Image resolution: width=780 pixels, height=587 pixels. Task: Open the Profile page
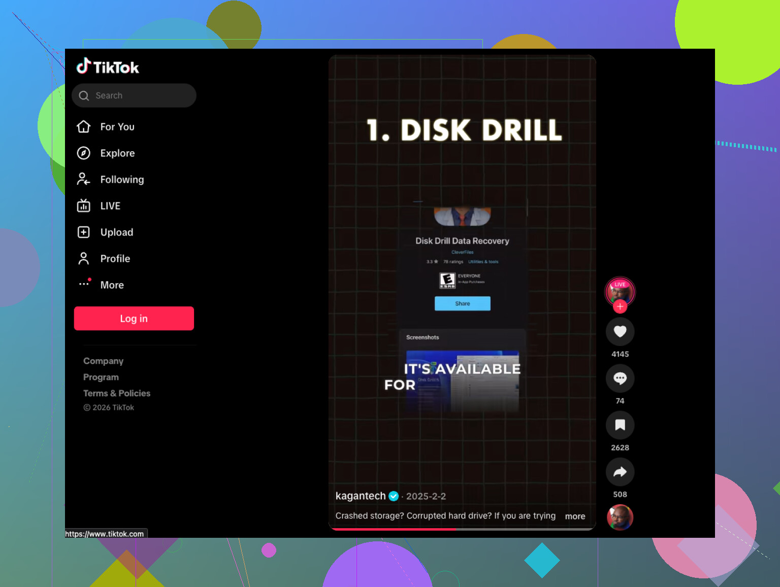115,259
